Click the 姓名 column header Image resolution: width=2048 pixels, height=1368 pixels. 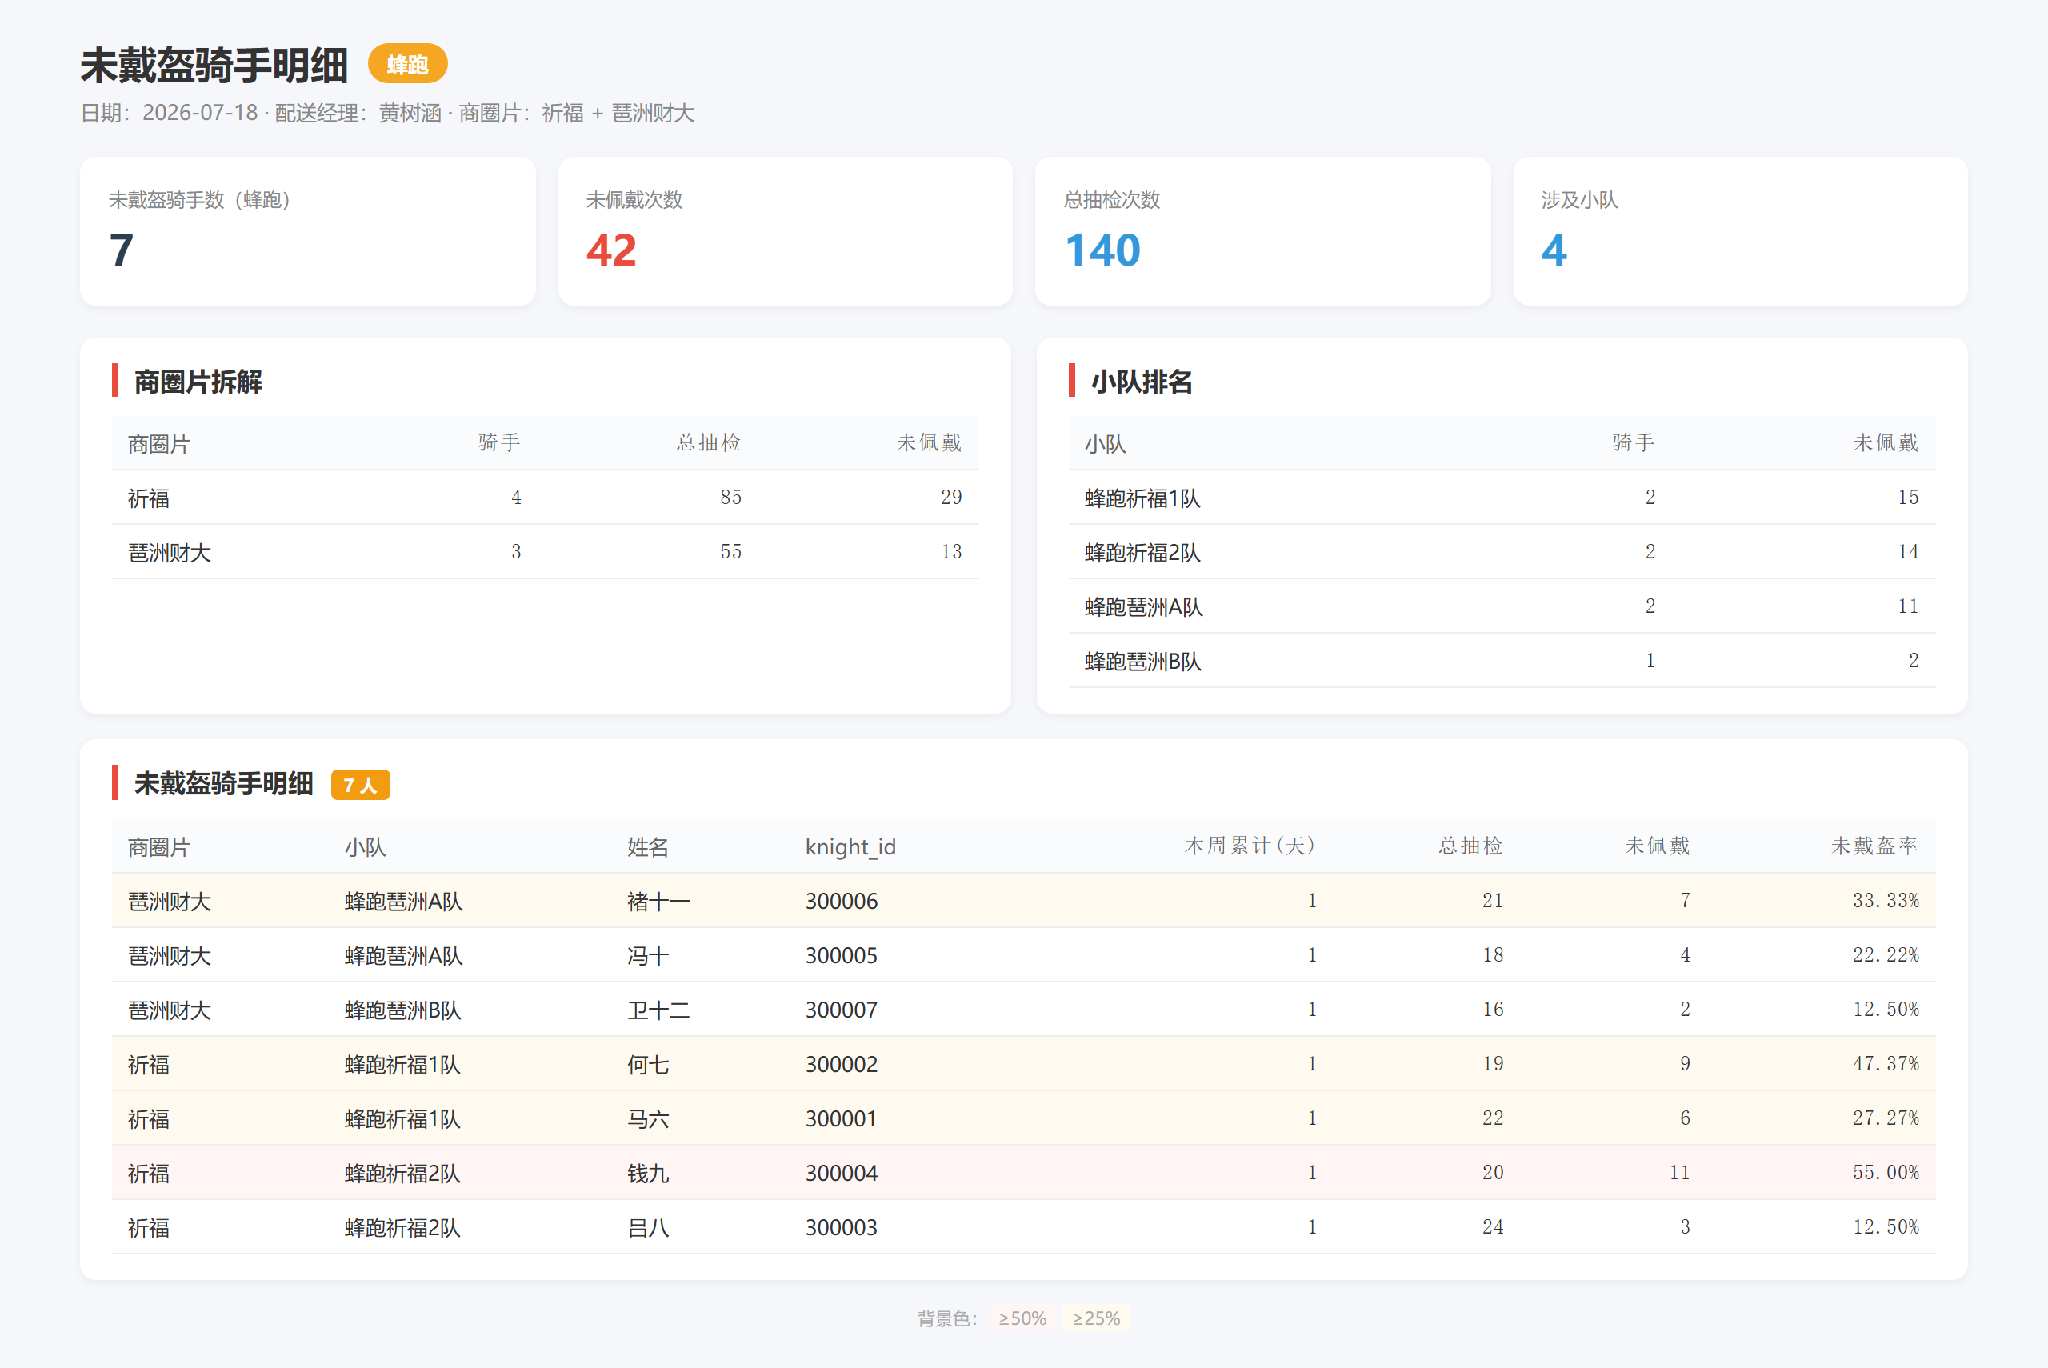coord(648,846)
